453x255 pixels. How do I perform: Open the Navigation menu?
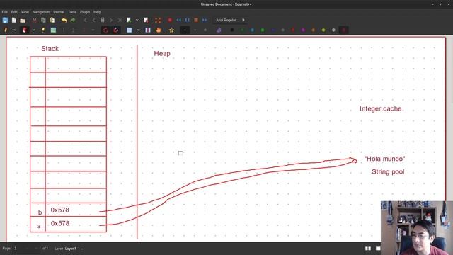coord(41,12)
